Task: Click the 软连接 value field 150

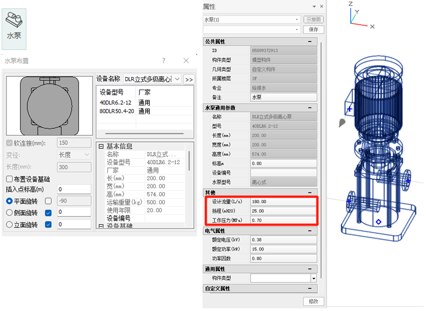Action: click(x=74, y=143)
